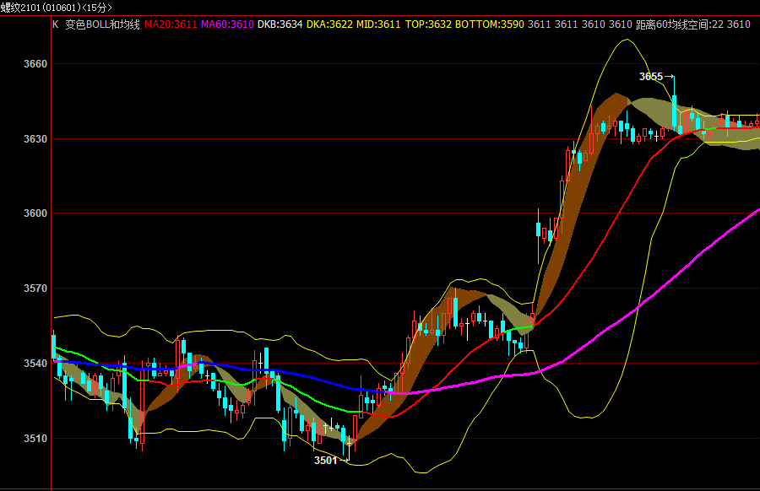Click the 3540 price axis label
The image size is (760, 491).
click(35, 363)
